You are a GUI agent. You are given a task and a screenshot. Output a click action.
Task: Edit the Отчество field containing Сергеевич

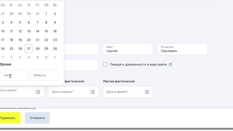click(182, 49)
